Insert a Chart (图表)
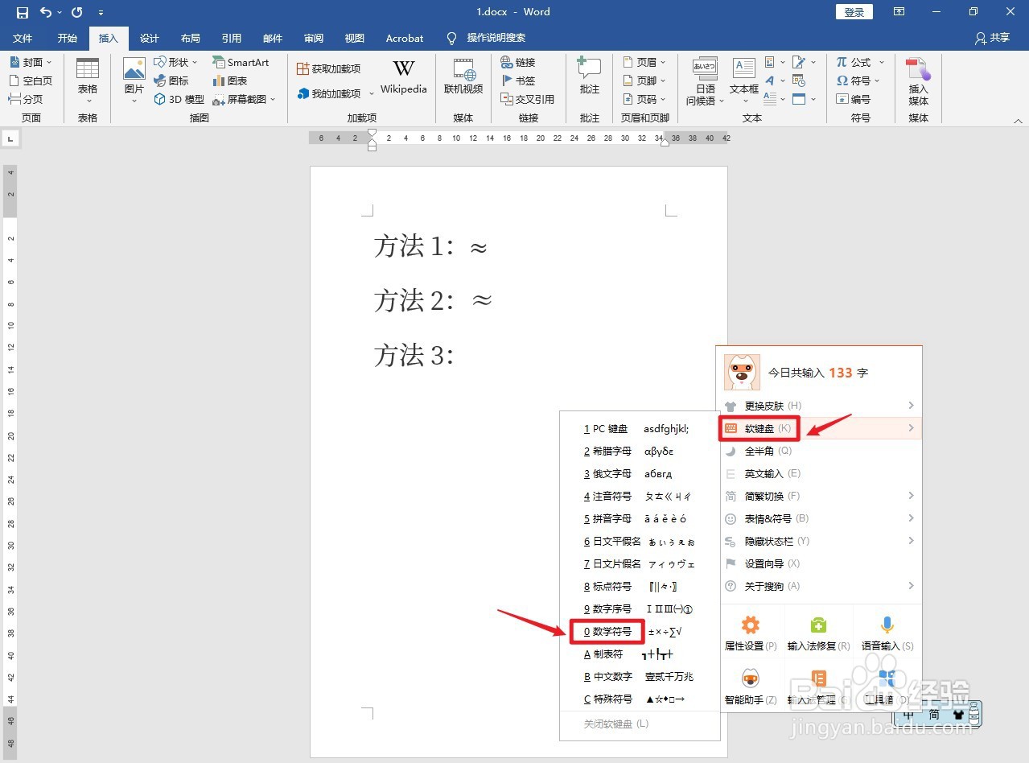 coord(230,80)
